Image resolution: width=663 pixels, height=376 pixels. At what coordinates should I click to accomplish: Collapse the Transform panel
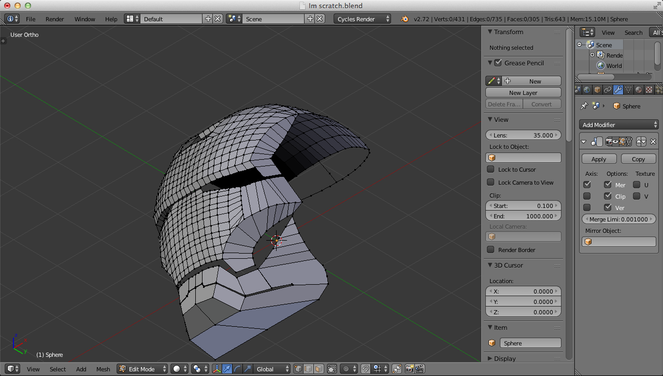click(490, 32)
